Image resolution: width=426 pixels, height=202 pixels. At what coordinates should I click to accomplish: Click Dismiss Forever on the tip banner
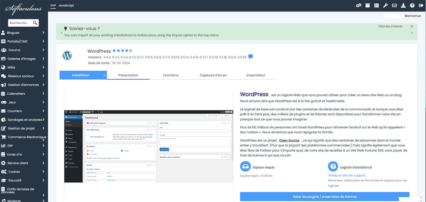click(390, 26)
